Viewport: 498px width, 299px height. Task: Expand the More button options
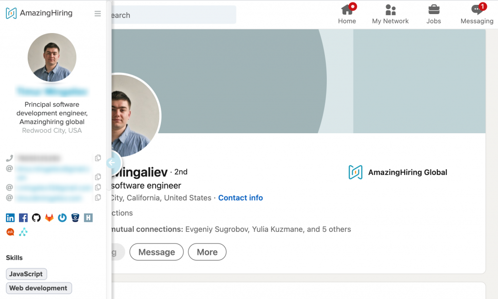coord(207,252)
